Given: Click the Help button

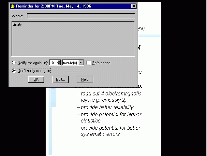Looking at the screenshot, I should (x=85, y=79).
